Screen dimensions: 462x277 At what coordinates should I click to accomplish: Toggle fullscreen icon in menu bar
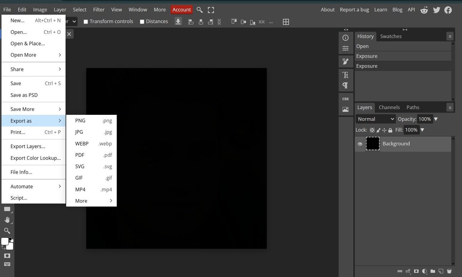(211, 10)
